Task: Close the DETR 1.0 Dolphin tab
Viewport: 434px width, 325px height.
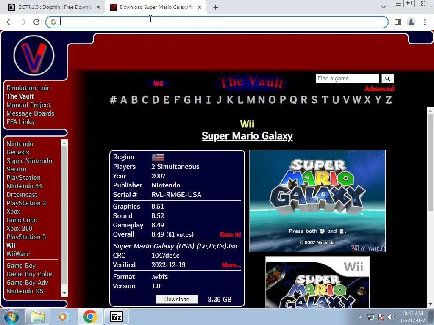Action: click(98, 8)
